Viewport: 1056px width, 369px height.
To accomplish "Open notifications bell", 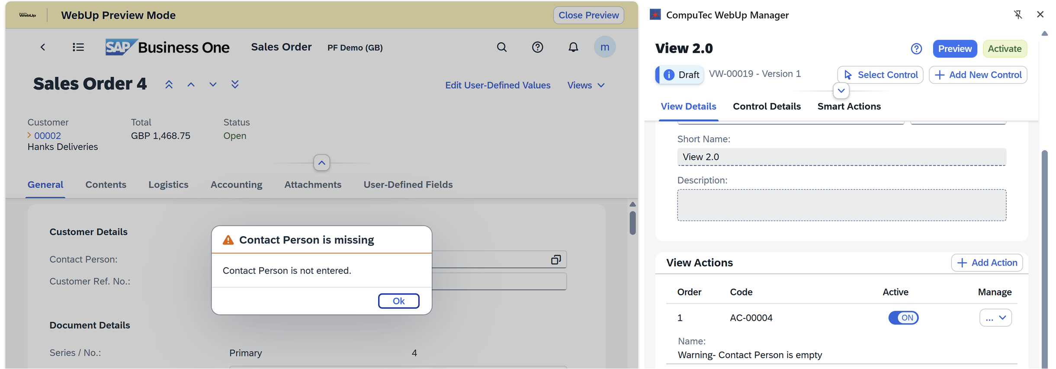I will tap(573, 47).
